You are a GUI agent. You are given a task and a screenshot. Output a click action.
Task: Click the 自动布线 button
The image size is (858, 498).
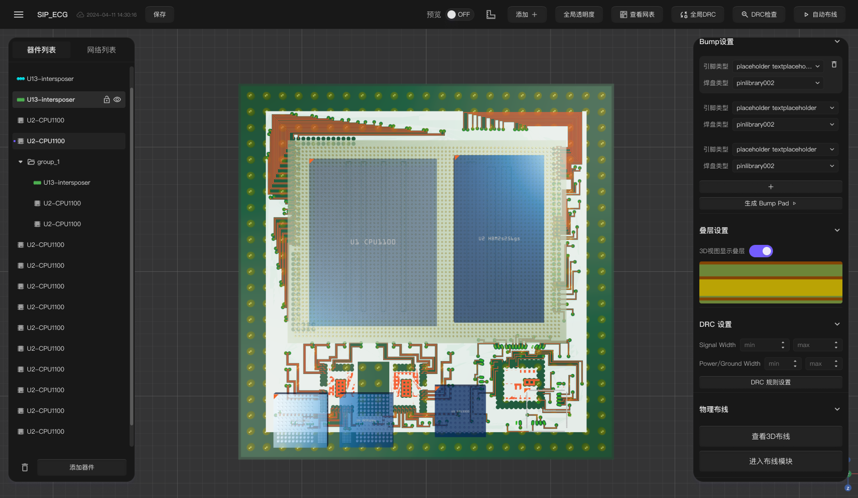pyautogui.click(x=820, y=15)
